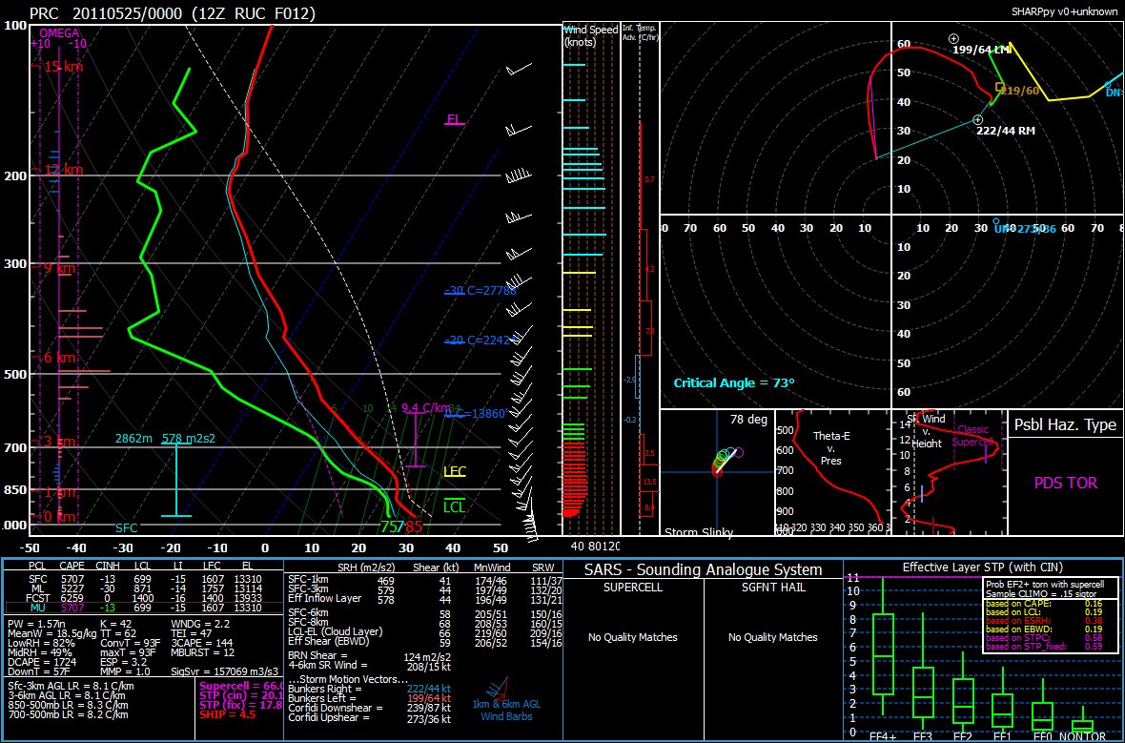1125x743 pixels.
Task: Click the PDS TOR hazard type text
Action: (x=1066, y=483)
